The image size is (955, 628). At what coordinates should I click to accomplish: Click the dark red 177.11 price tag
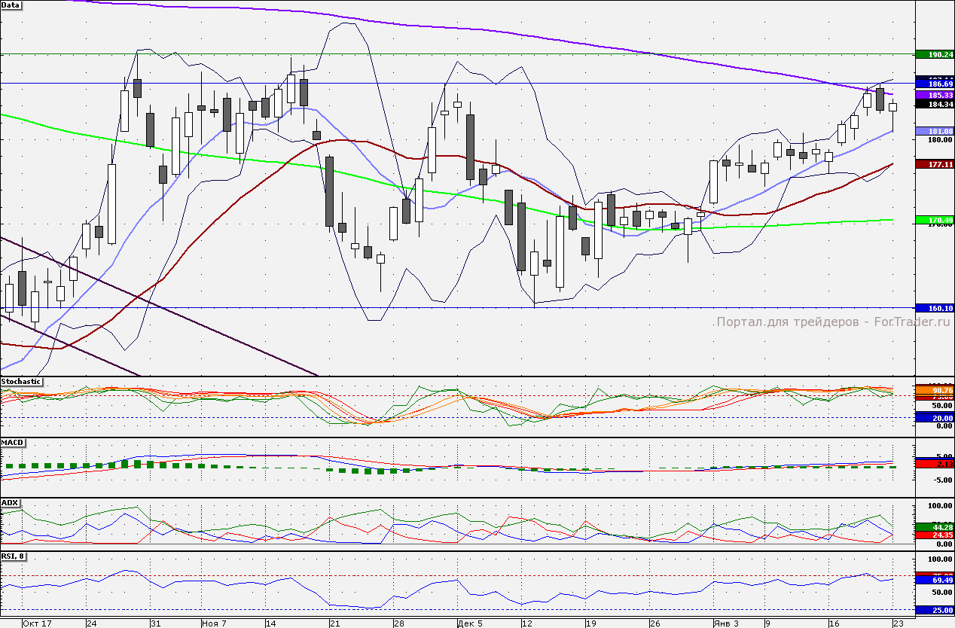935,164
